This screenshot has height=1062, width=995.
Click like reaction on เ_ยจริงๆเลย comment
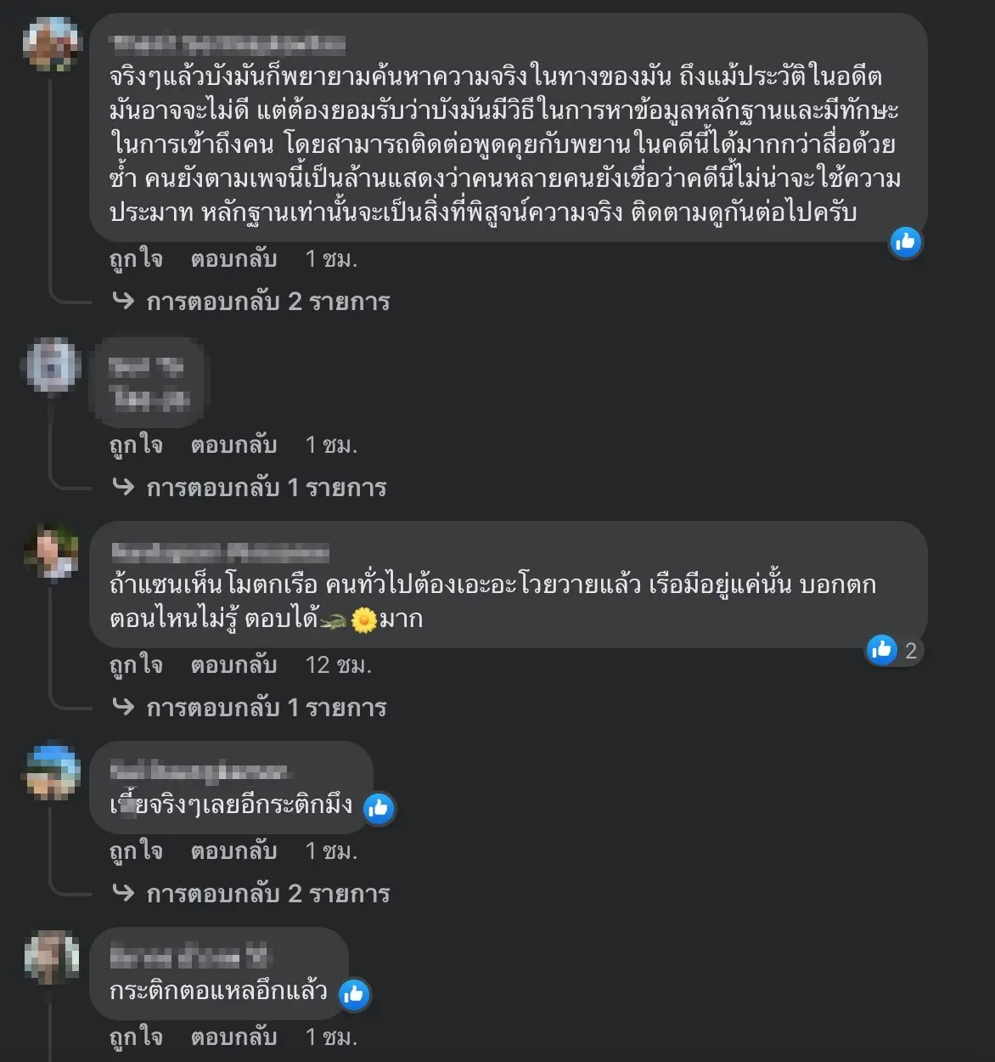379,807
